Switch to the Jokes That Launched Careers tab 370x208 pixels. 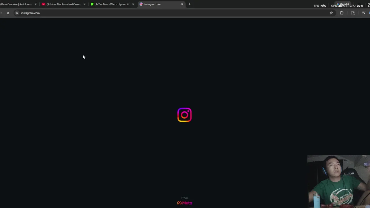63,4
